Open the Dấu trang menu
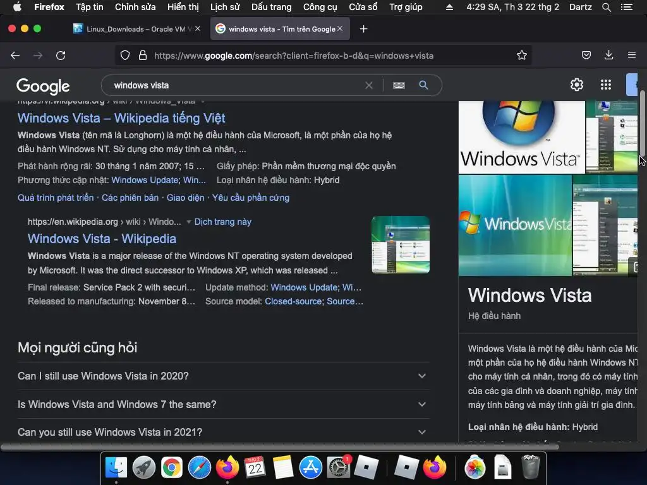The image size is (647, 485). click(271, 7)
